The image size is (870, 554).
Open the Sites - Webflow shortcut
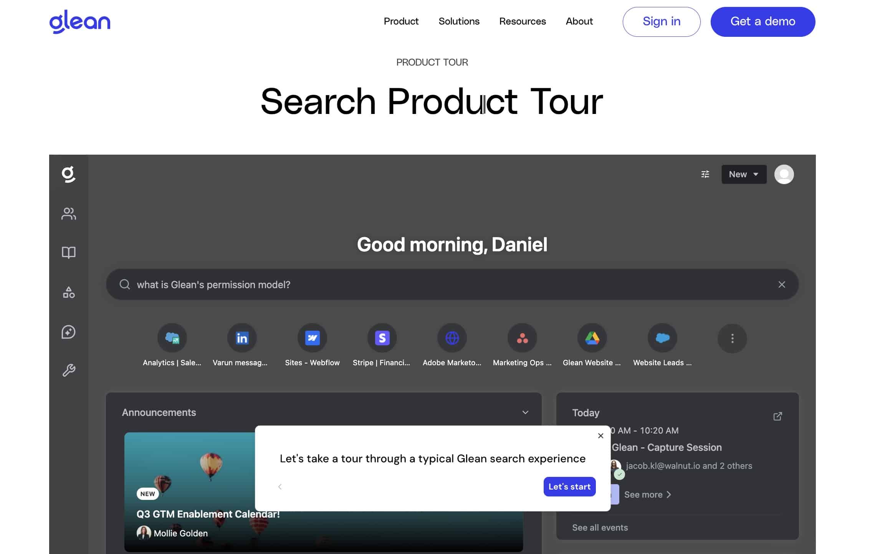(312, 338)
